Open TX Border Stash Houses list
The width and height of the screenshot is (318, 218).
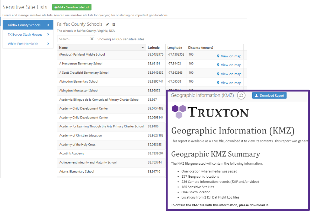coord(28,34)
